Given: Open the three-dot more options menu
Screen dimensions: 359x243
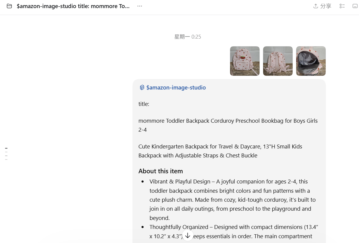Looking at the screenshot, I should [140, 6].
